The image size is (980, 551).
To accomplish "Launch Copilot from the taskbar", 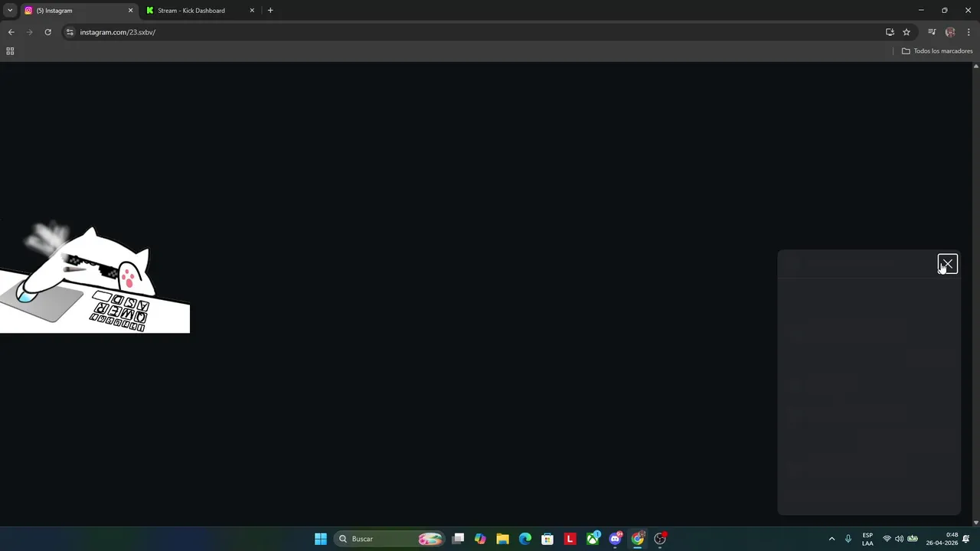I will pos(480,539).
